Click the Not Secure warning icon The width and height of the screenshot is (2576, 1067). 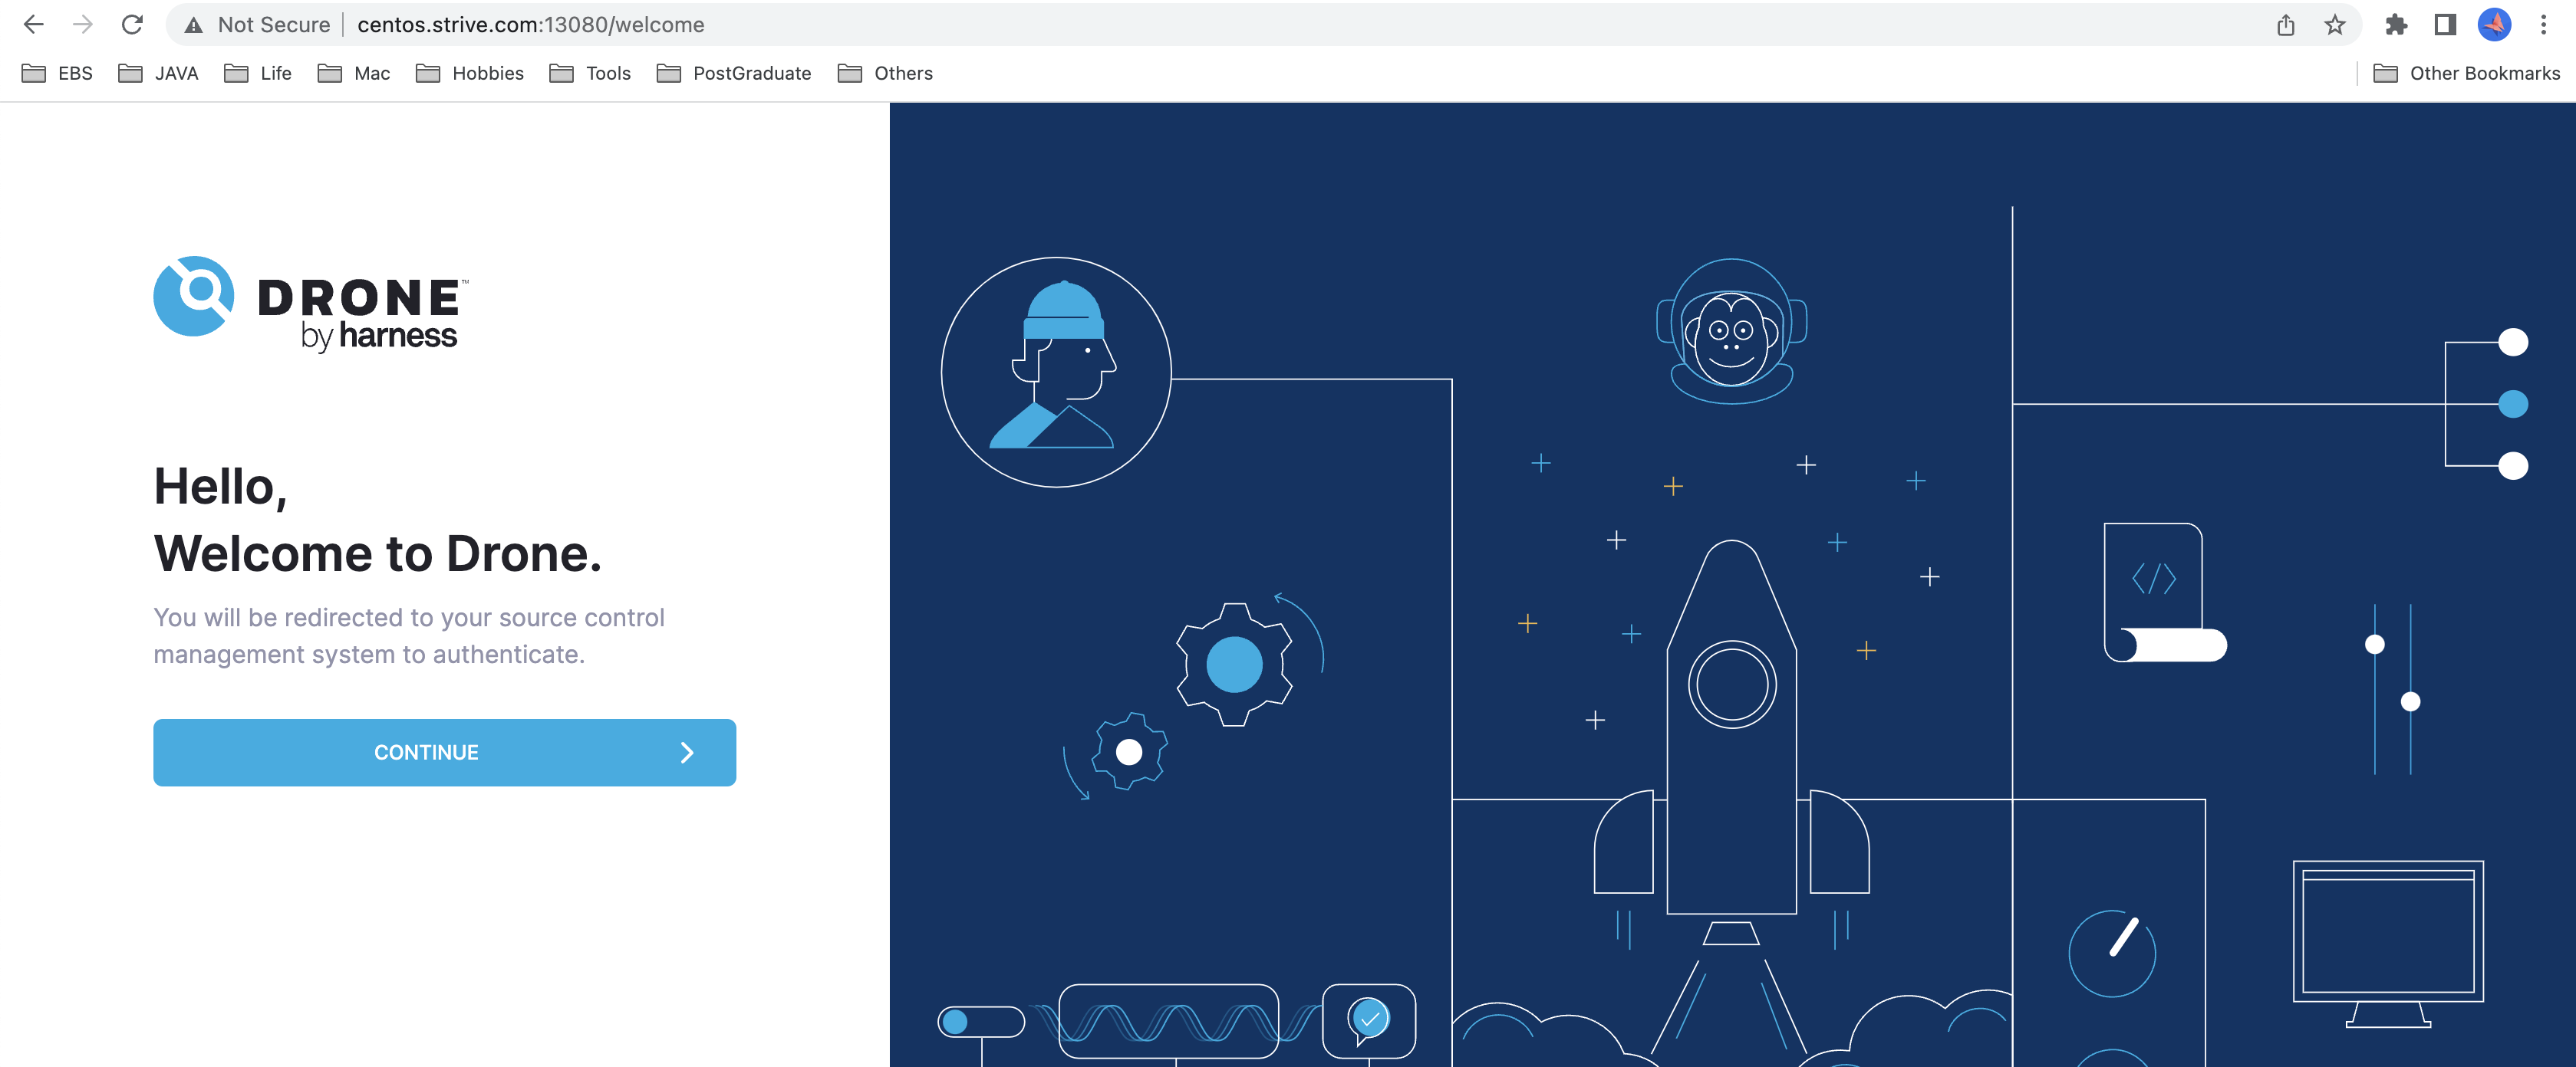coord(194,25)
